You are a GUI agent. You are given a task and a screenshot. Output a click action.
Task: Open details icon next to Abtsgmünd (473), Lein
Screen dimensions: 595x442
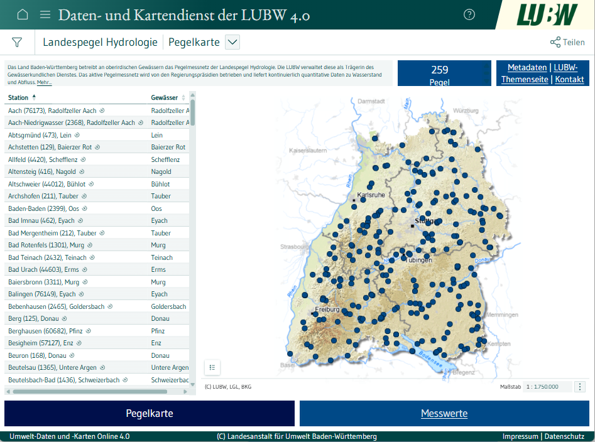(x=77, y=135)
